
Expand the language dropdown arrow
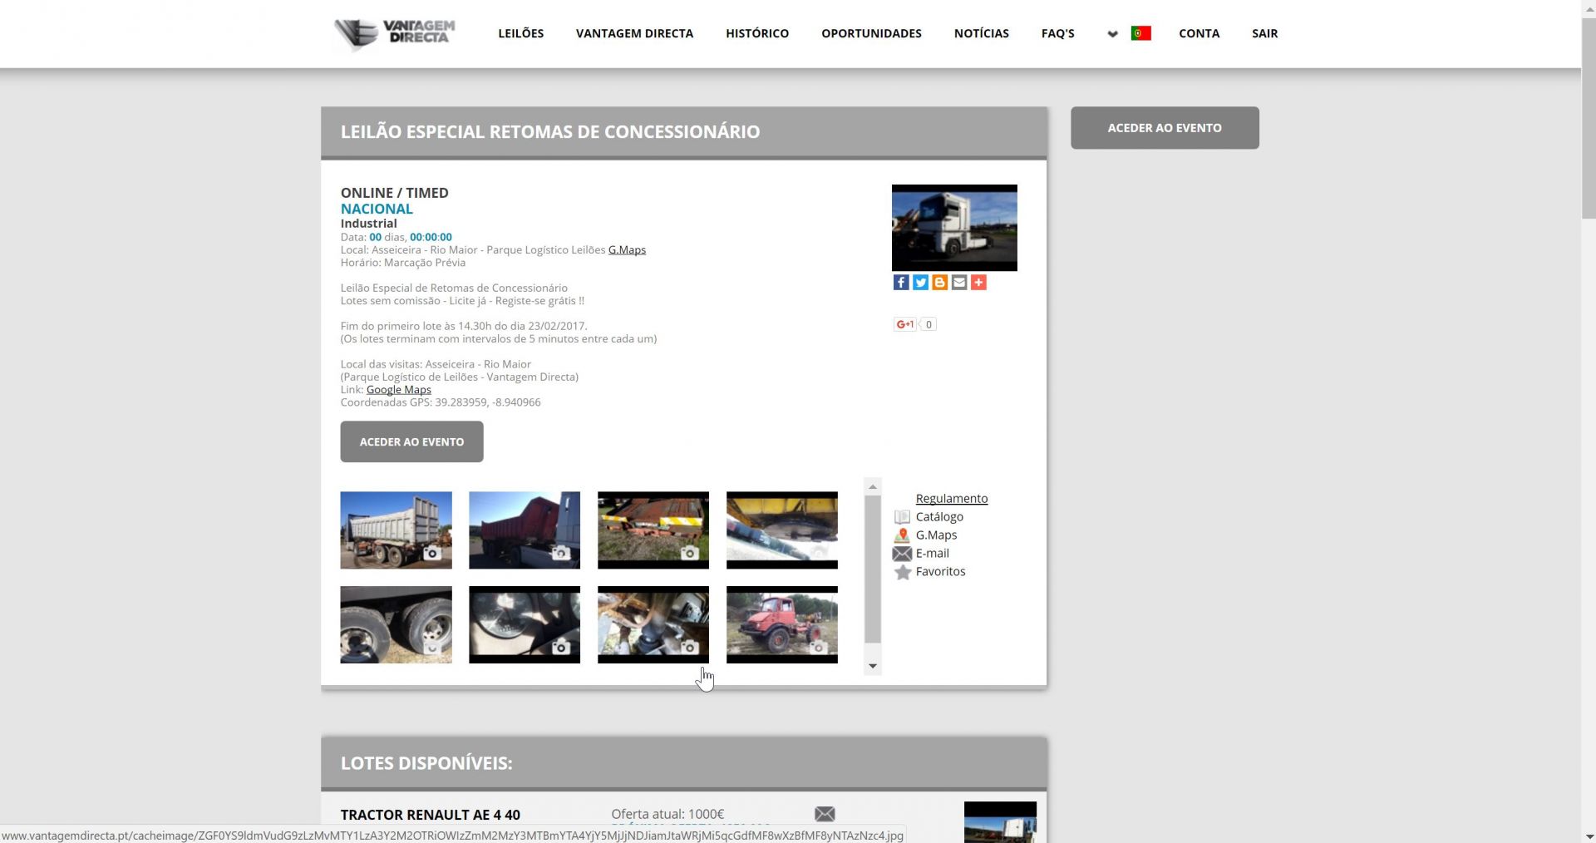(1112, 34)
